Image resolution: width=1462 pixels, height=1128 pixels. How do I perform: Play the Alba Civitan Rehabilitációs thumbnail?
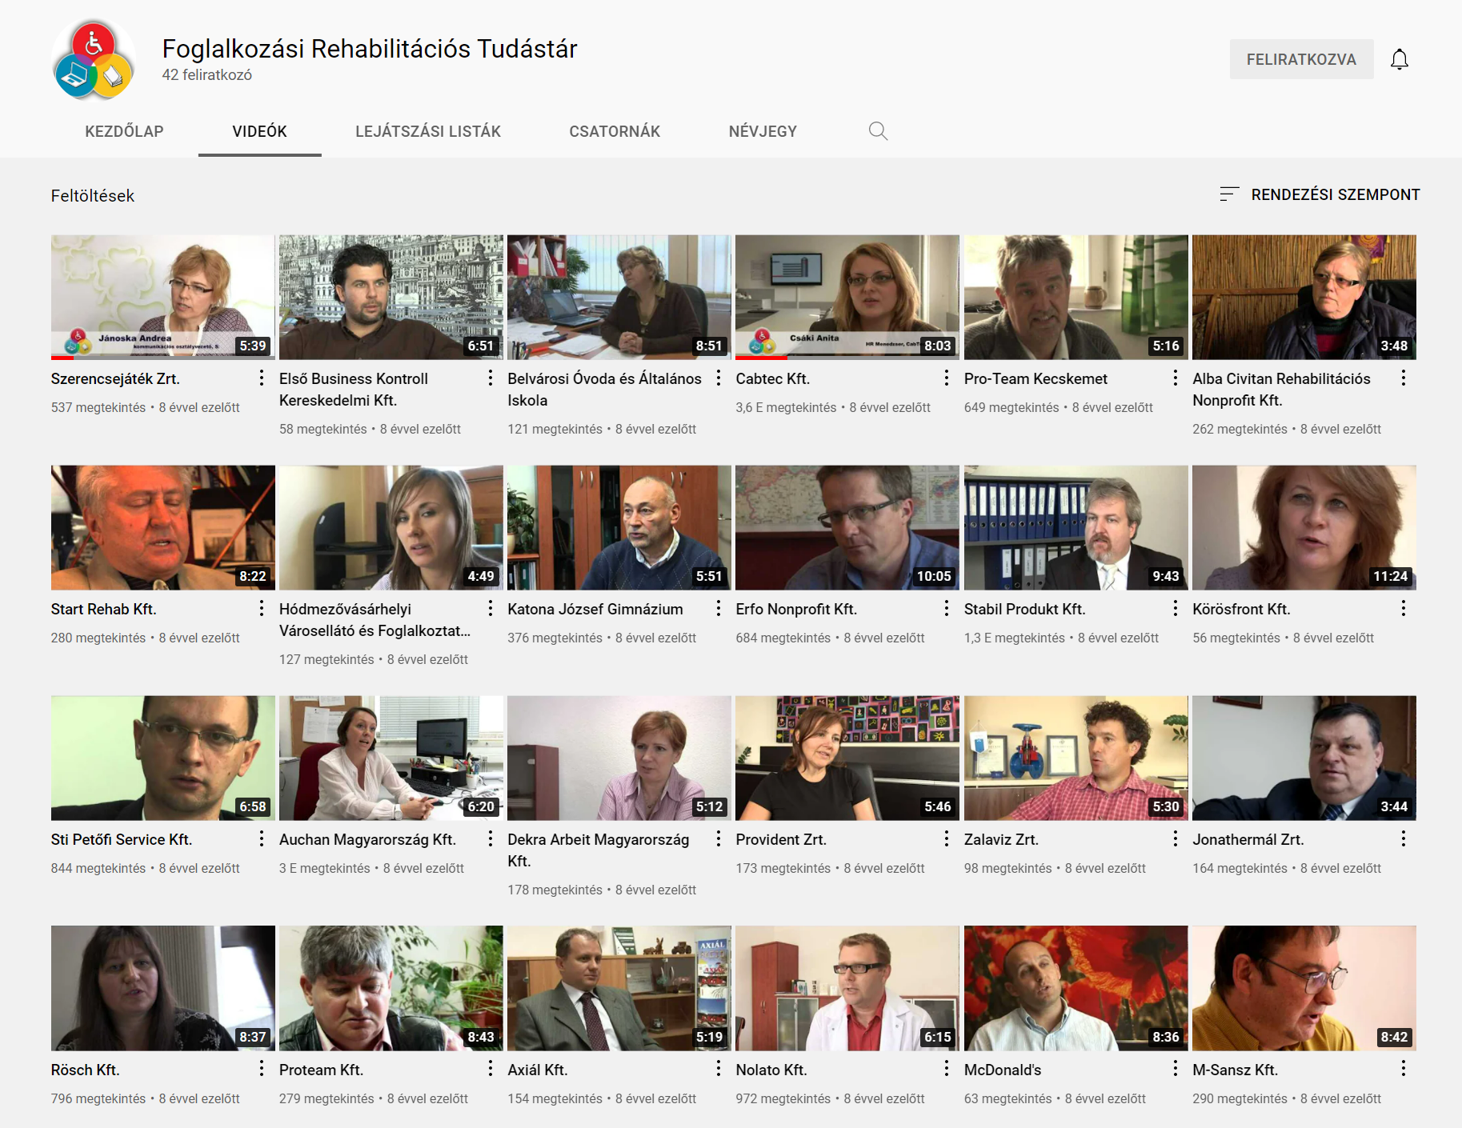(1304, 297)
